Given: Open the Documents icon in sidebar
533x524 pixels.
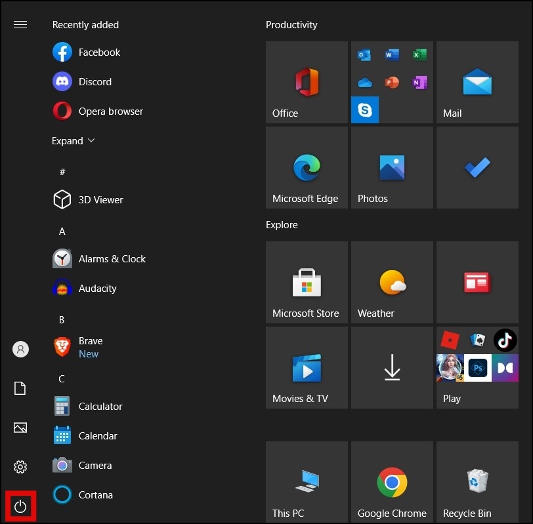Looking at the screenshot, I should (20, 389).
